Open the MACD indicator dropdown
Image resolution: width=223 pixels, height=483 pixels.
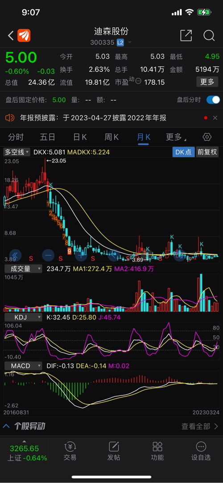click(23, 366)
